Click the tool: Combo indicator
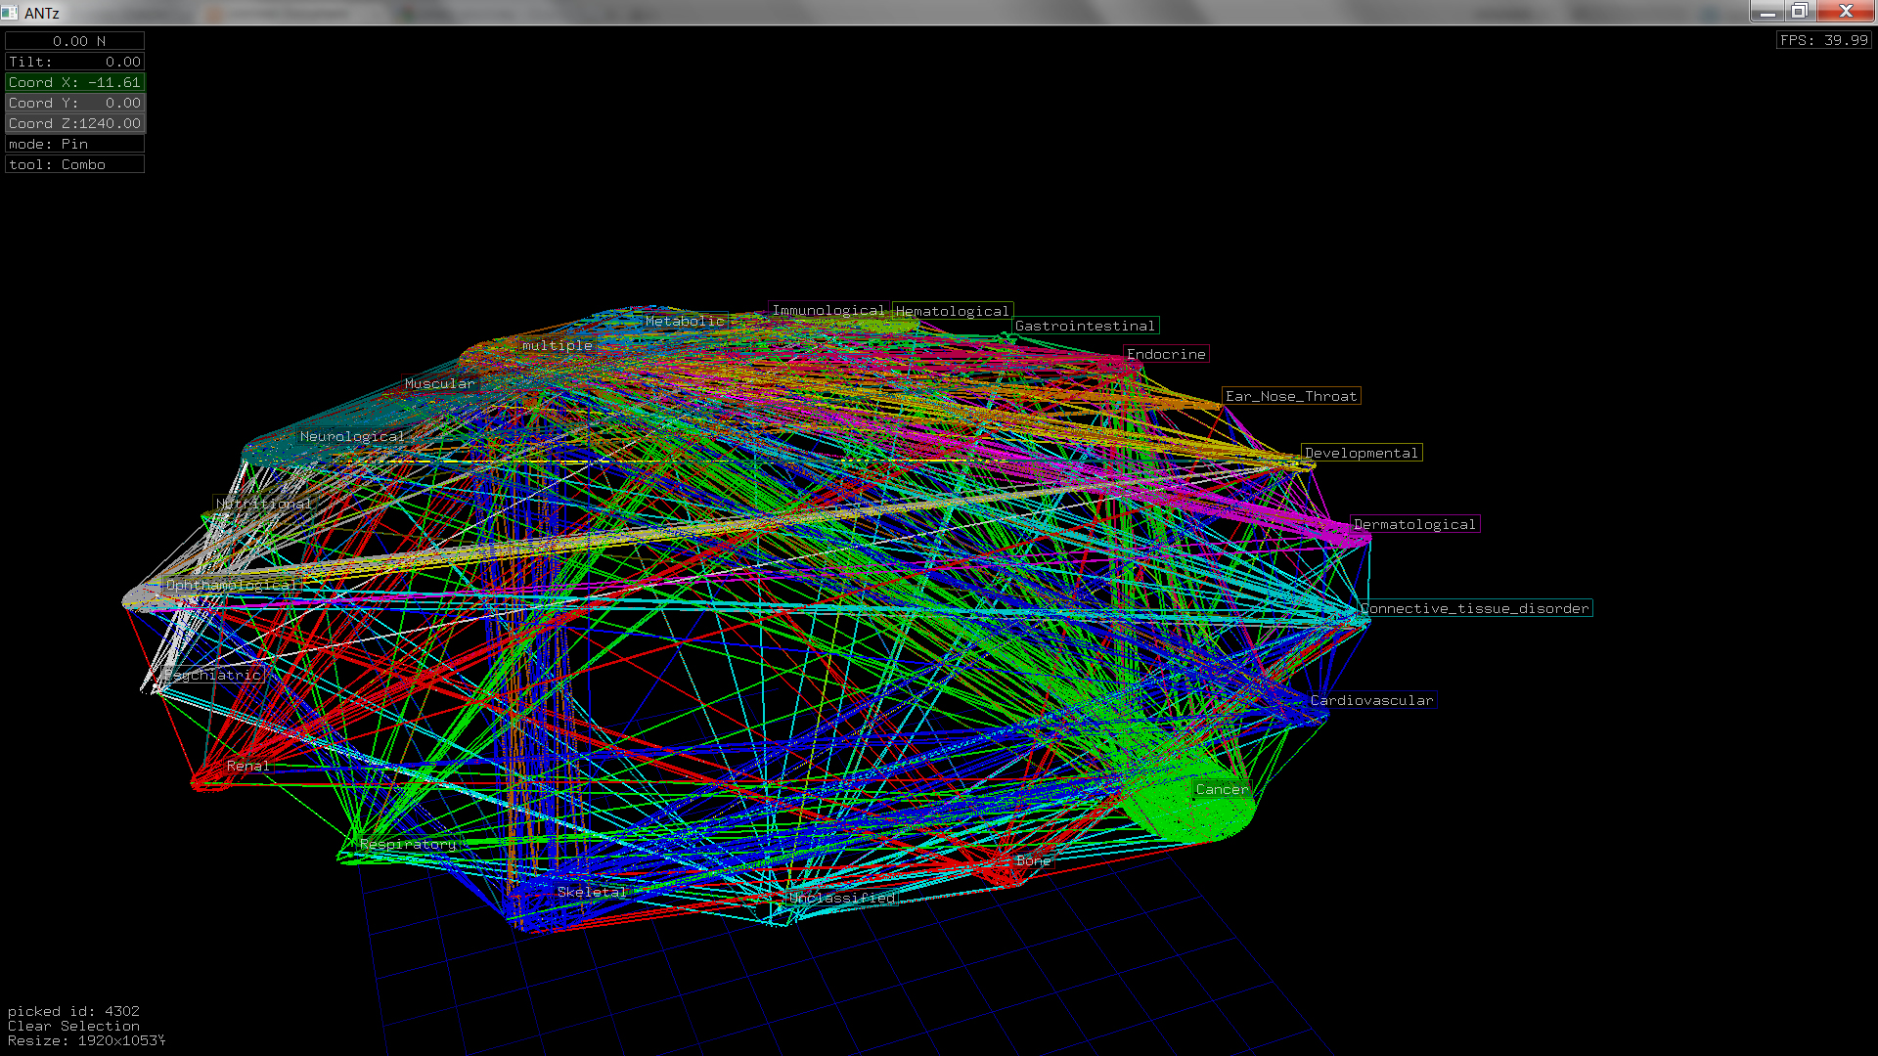 (x=74, y=164)
